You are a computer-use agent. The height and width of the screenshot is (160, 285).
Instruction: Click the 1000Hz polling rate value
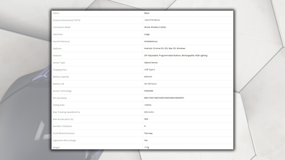(148, 105)
